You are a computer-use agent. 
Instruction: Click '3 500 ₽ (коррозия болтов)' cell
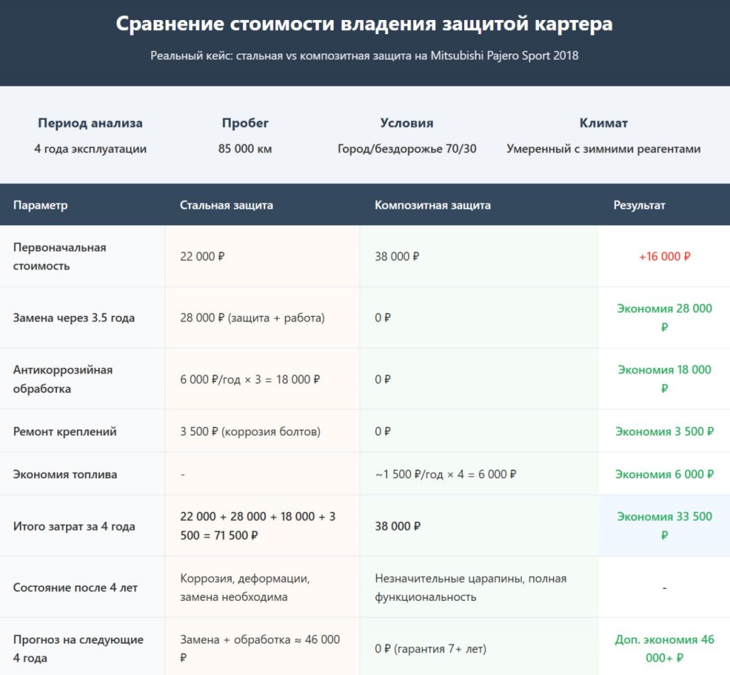tap(250, 431)
